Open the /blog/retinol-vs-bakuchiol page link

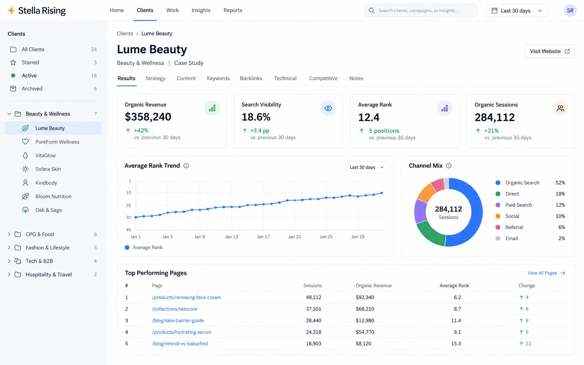(x=180, y=344)
